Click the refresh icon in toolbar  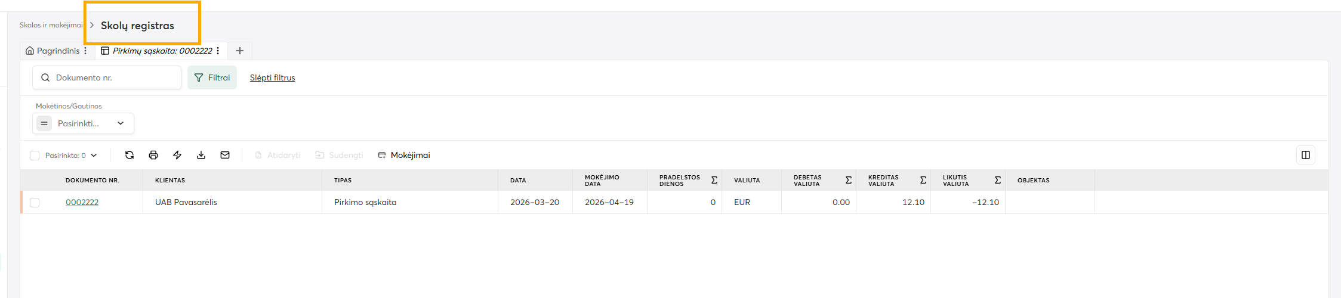tap(130, 155)
